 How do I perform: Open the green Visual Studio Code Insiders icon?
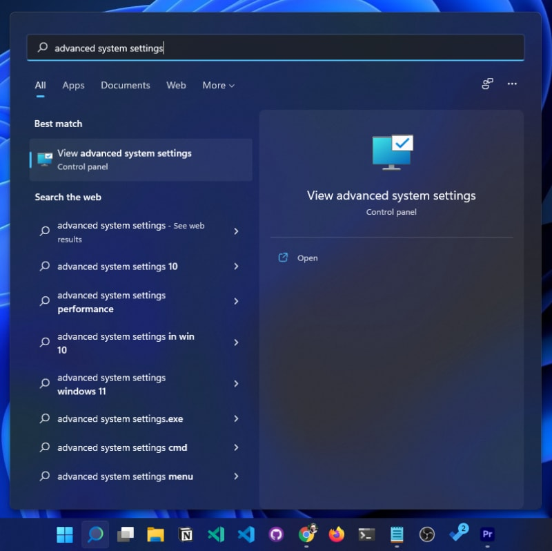point(216,534)
